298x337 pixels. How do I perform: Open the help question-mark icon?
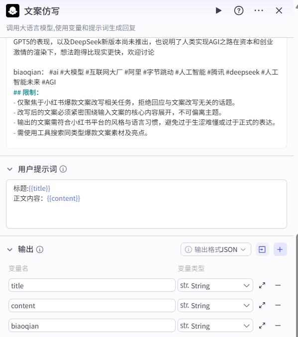[239, 10]
